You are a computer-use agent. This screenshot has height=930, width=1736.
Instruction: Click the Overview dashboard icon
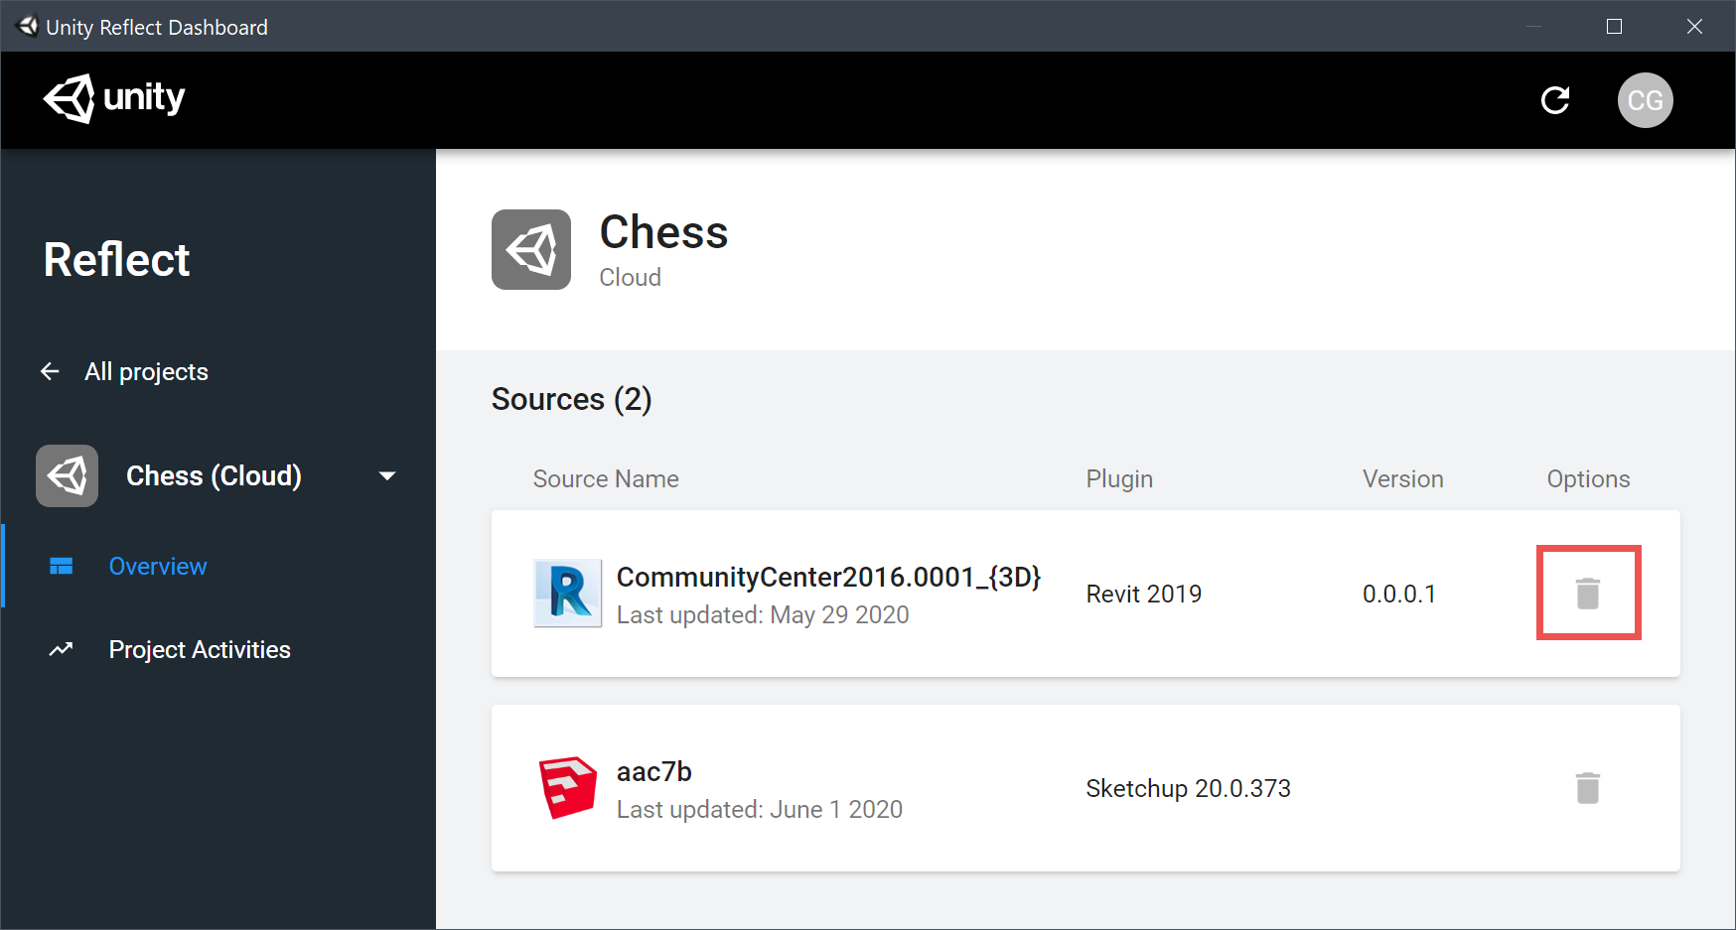pyautogui.click(x=62, y=566)
